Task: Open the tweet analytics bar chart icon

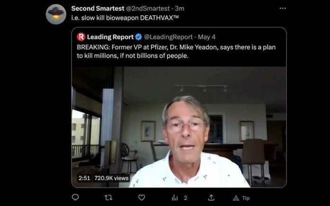Action: (x=174, y=197)
